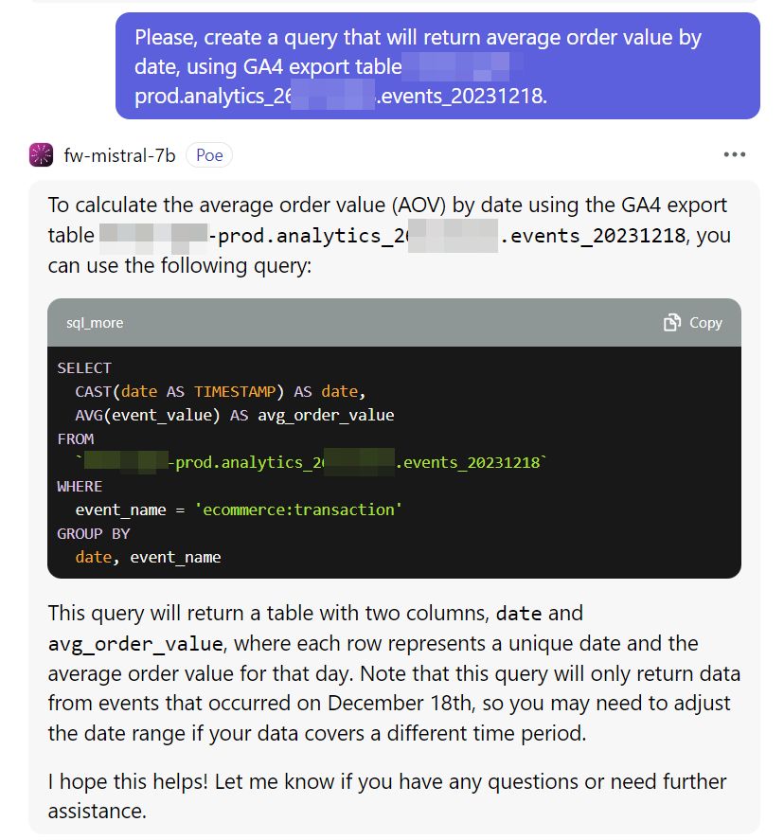Screen dimensions: 784x840
Task: Click the WHERE keyword in the code
Action: (80, 487)
